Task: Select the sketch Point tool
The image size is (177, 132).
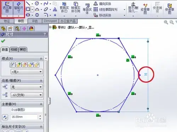Action: click(x=55, y=15)
